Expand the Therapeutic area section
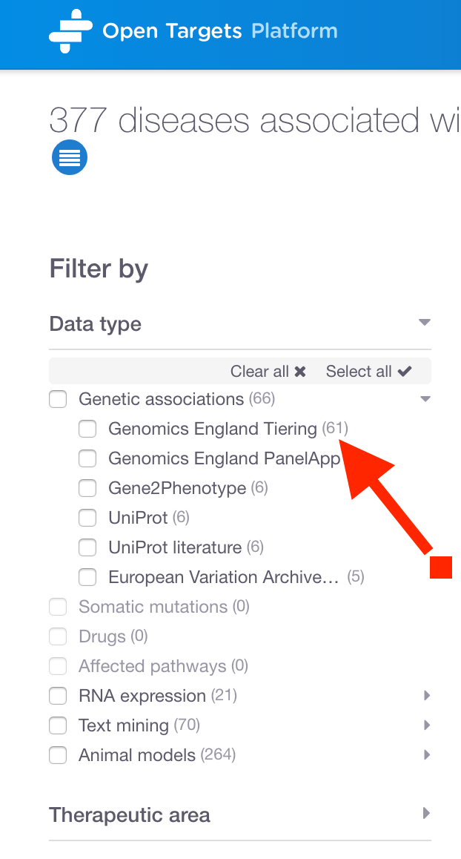Image resolution: width=461 pixels, height=859 pixels. 427,813
